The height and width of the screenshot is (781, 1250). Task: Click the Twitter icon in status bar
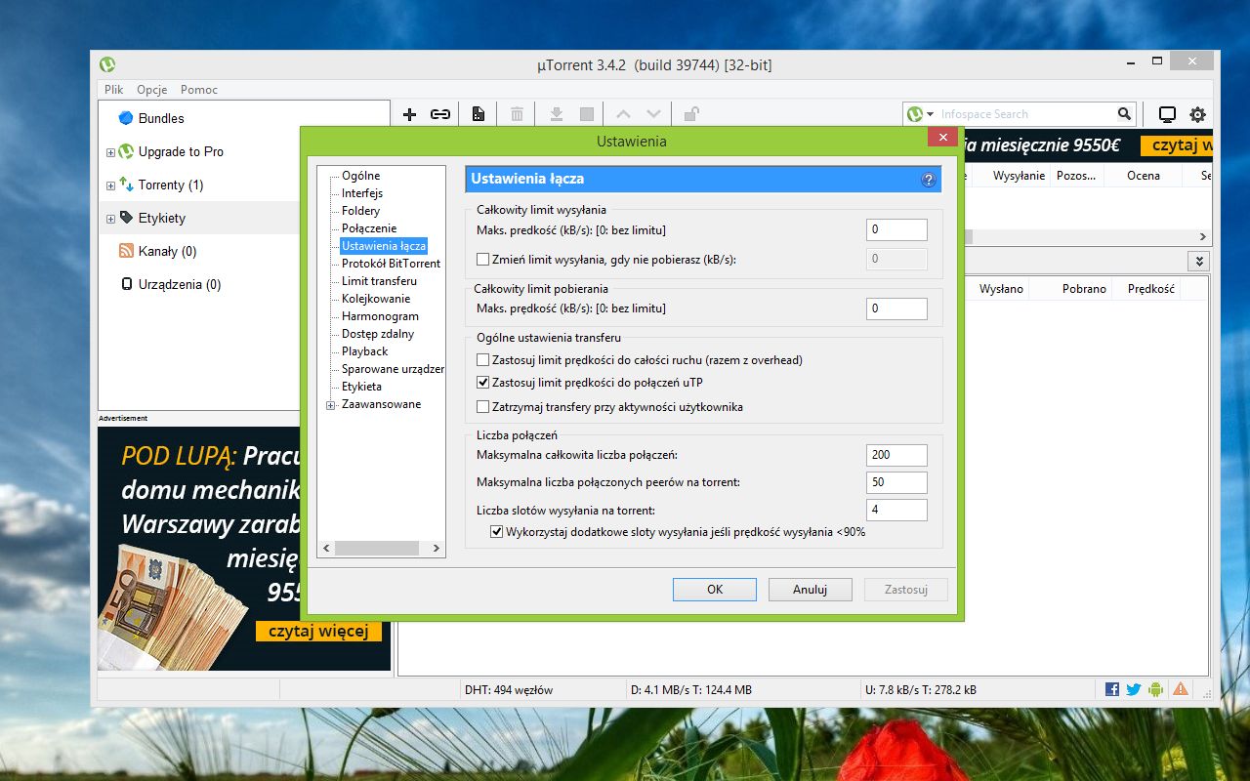click(x=1134, y=689)
